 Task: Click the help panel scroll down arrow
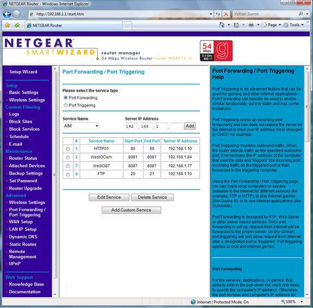(x=307, y=294)
